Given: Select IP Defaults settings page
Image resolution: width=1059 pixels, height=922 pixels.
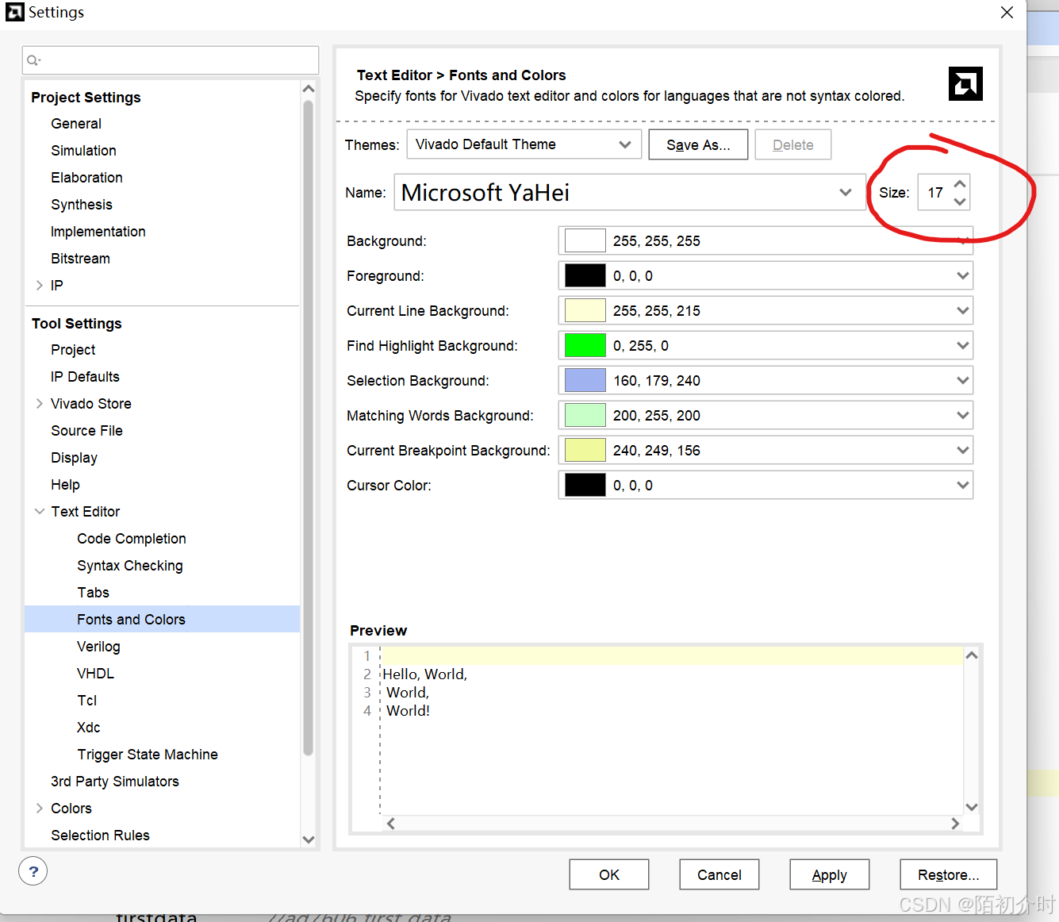Looking at the screenshot, I should [x=85, y=377].
